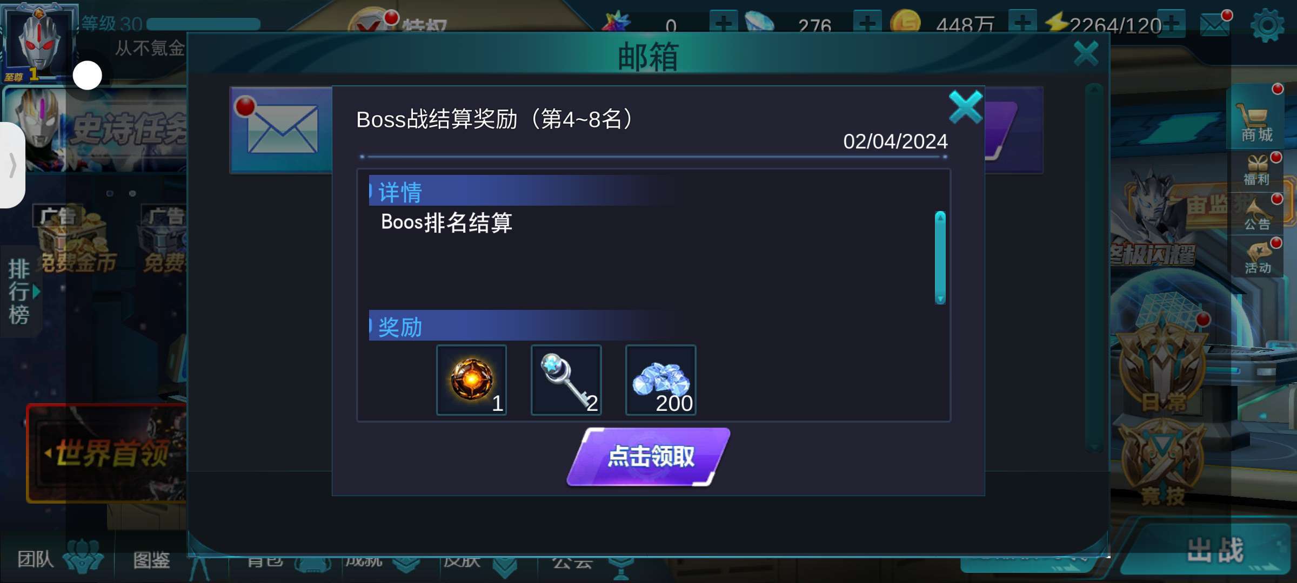Switch to the 图鉴 codex tab
1297x583 pixels.
pos(152,559)
